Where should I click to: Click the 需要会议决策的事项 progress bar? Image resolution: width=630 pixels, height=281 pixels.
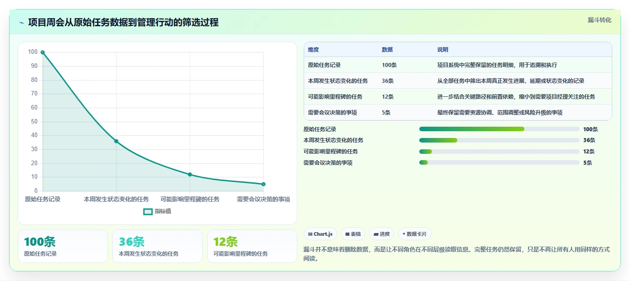pyautogui.click(x=499, y=162)
